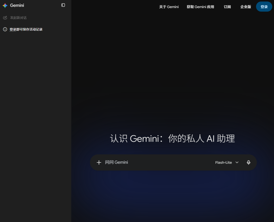Viewport: 274px width, 222px height.
Task: Click the Gemini wordmark in the sidebar
Action: point(17,5)
